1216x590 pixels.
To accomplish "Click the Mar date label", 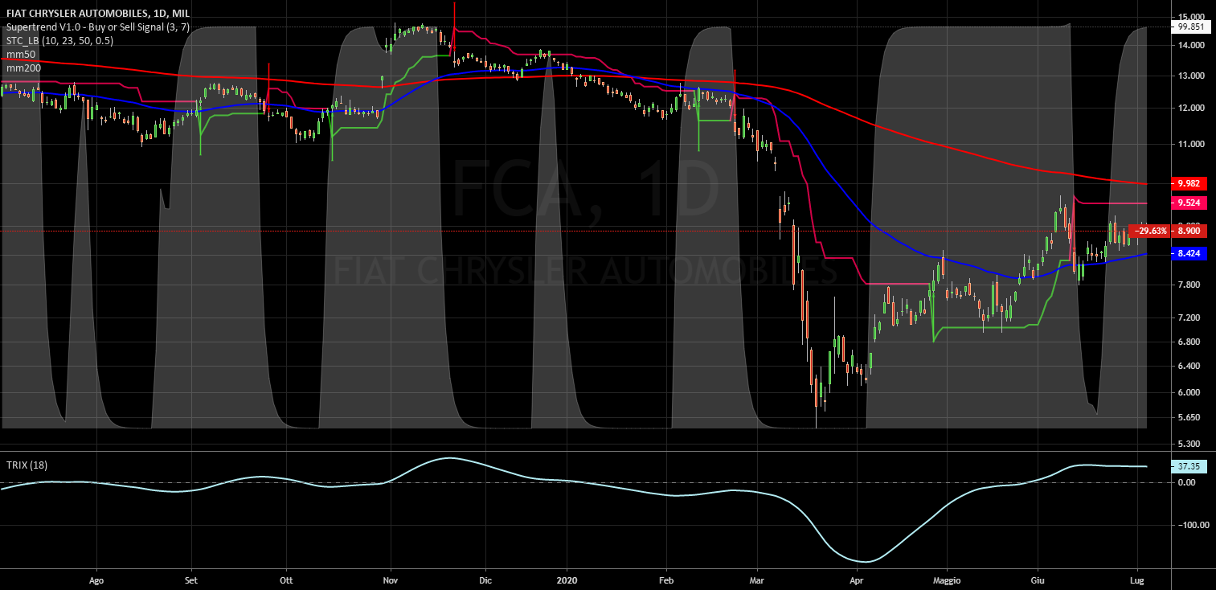I will [755, 579].
